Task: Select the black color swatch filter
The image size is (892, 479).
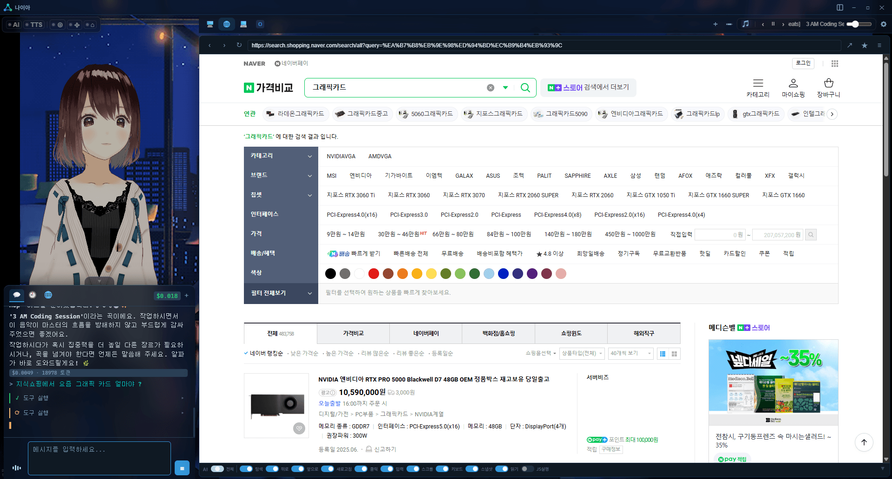Action: pos(330,274)
